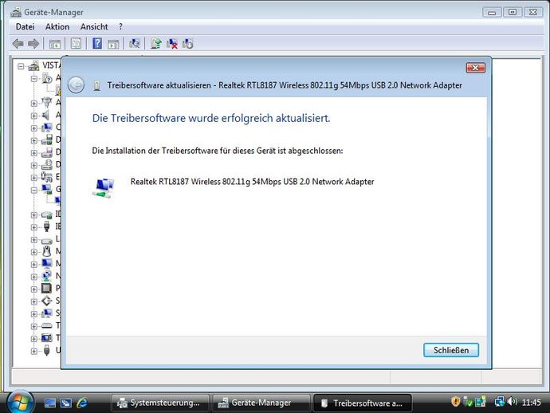
Task: Select the disk drive icon next to L
Action: coord(47,241)
